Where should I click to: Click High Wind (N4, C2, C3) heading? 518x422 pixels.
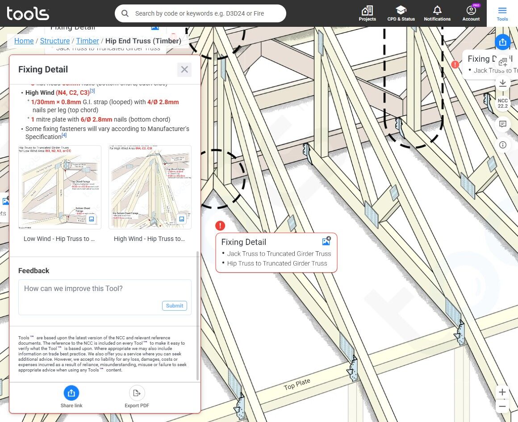[x=57, y=93]
